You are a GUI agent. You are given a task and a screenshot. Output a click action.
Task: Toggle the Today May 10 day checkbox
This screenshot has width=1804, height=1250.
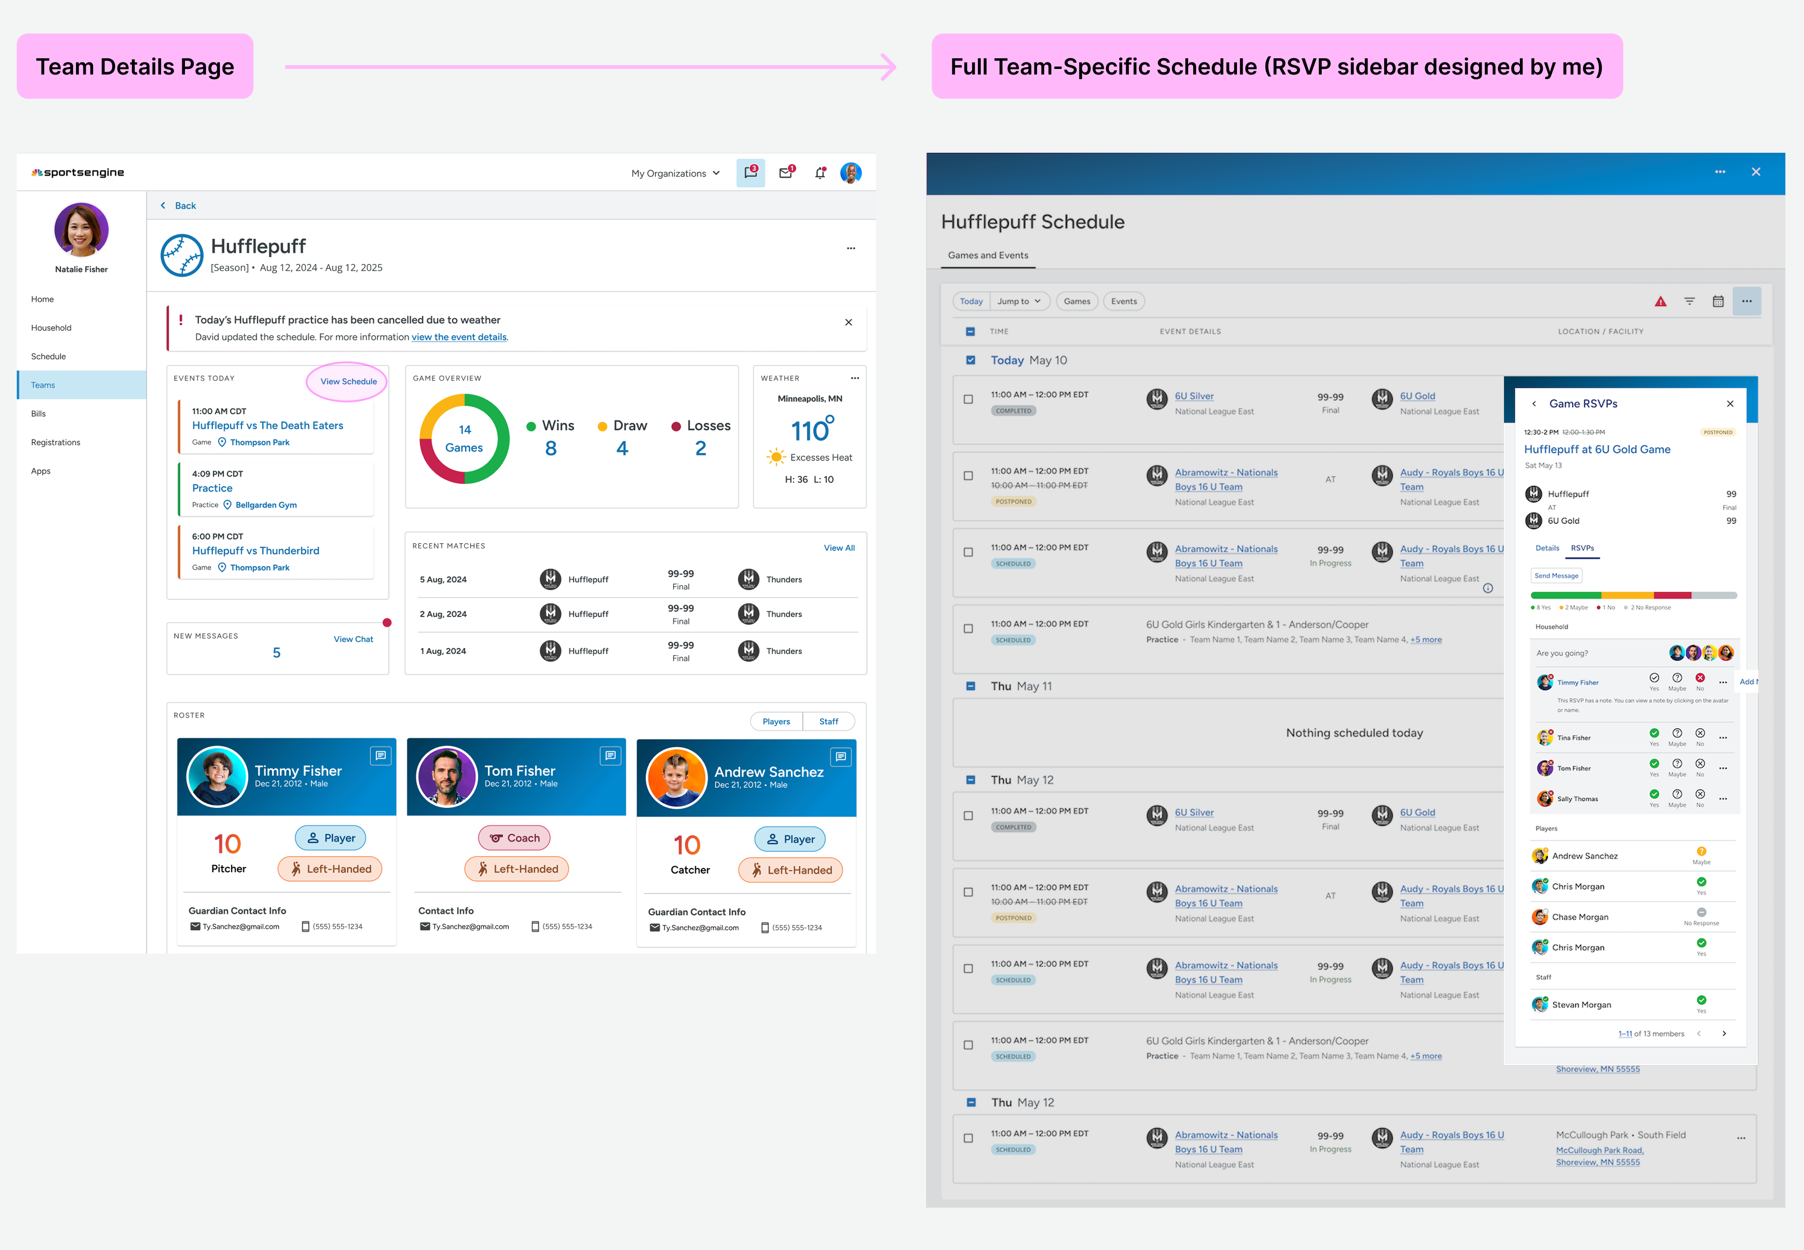click(x=970, y=360)
